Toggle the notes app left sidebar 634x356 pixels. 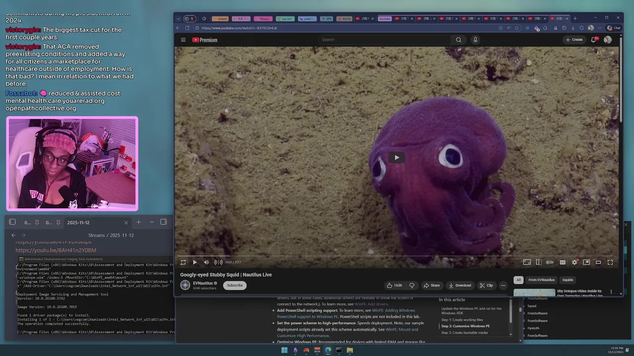12,222
